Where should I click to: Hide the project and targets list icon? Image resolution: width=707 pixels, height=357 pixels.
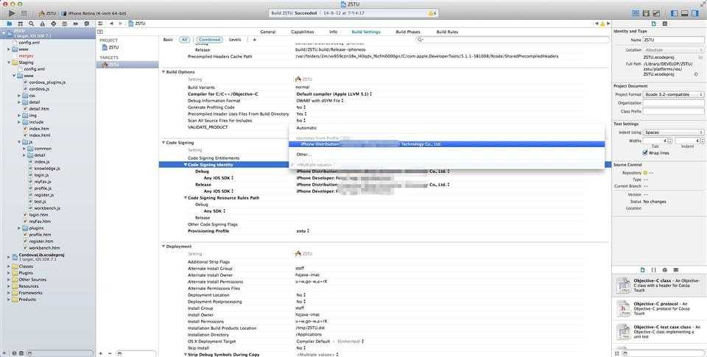(99, 32)
